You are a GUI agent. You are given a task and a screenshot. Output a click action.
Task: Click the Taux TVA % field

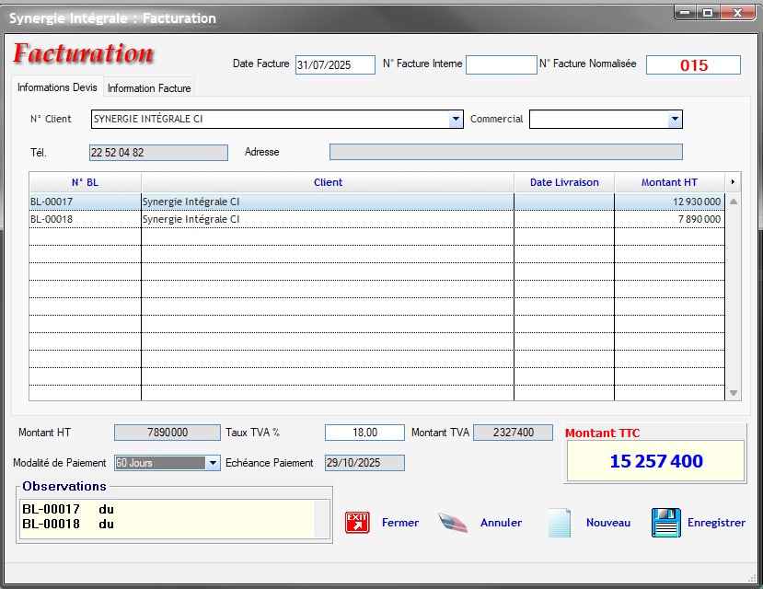(364, 433)
